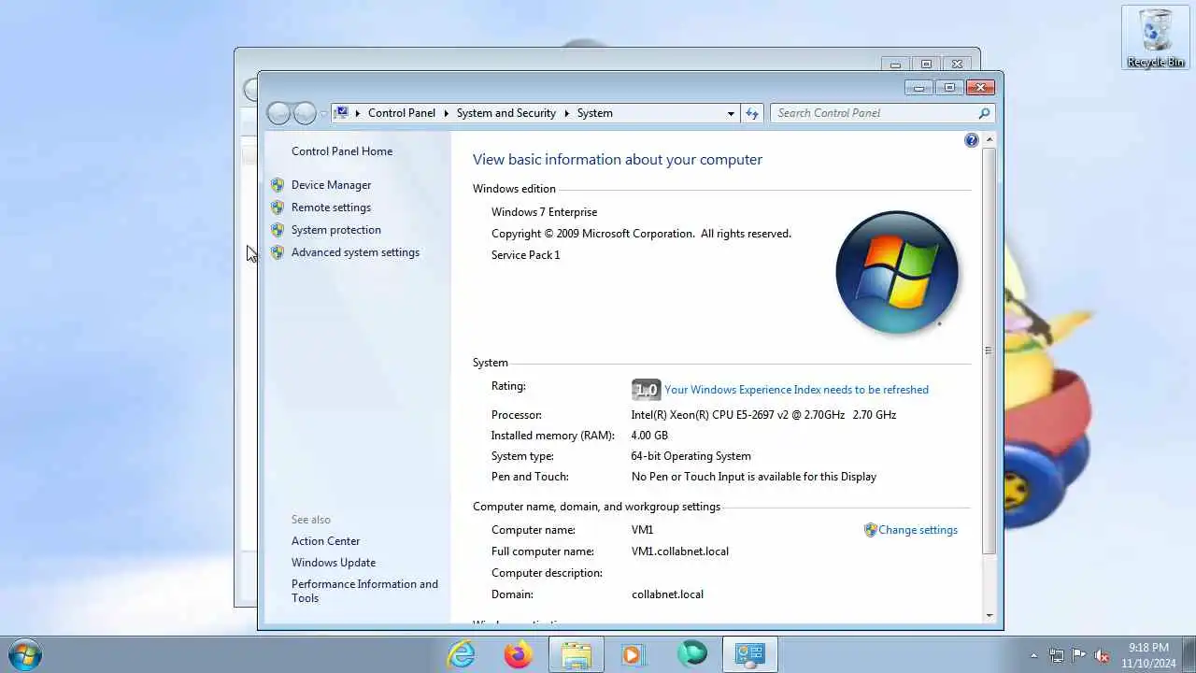The image size is (1196, 673).
Task: Click the 1.0 rating badge
Action: [646, 390]
